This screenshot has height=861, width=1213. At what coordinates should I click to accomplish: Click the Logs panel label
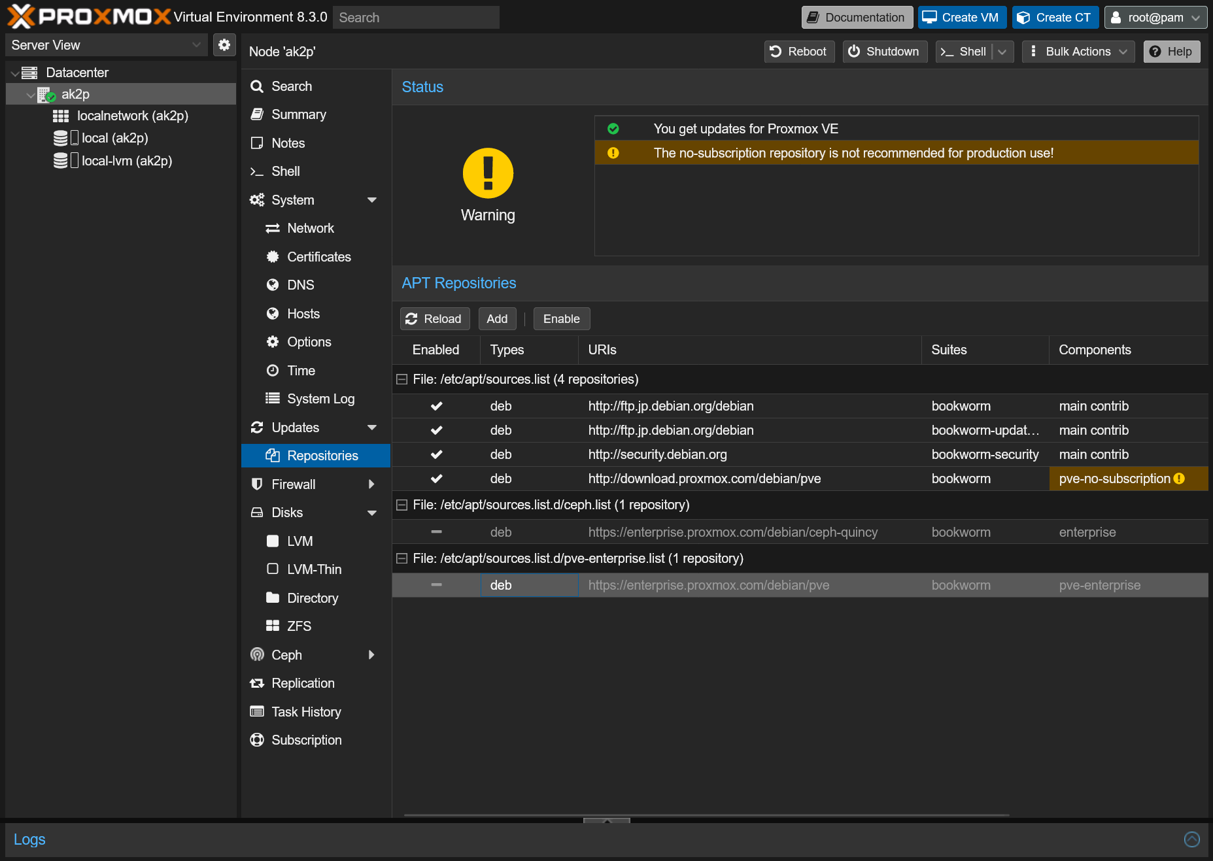point(29,839)
